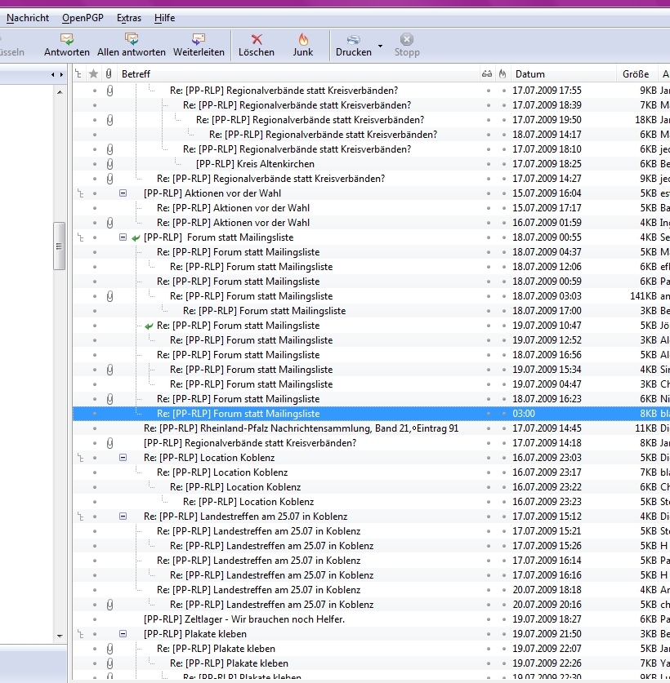Collapse the Forum statt Mailingsliste thread
This screenshot has width=670, height=683.
[123, 237]
